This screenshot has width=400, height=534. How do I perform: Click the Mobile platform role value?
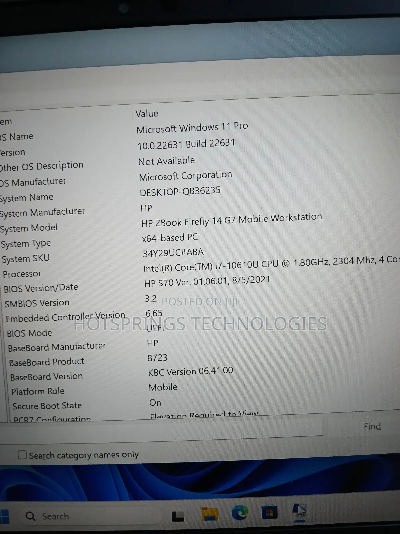coord(163,387)
